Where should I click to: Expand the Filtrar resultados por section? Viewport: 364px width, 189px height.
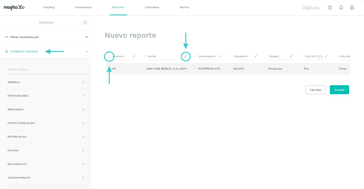tap(86, 37)
